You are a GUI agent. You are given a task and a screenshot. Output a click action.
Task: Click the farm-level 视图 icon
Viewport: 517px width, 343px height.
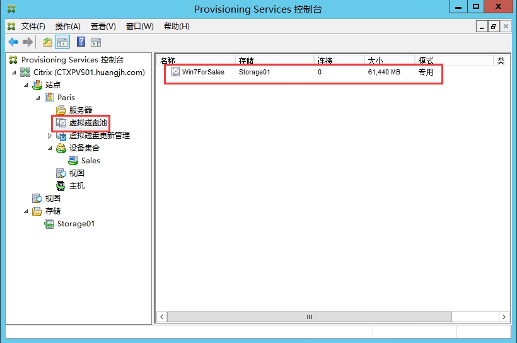tap(37, 198)
